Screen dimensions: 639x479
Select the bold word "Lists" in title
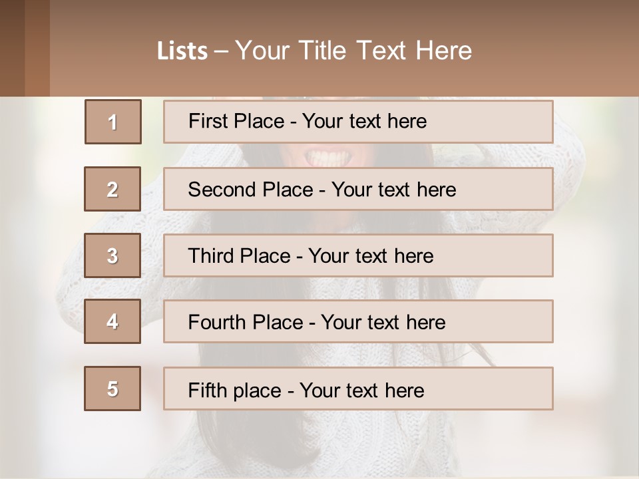point(182,51)
